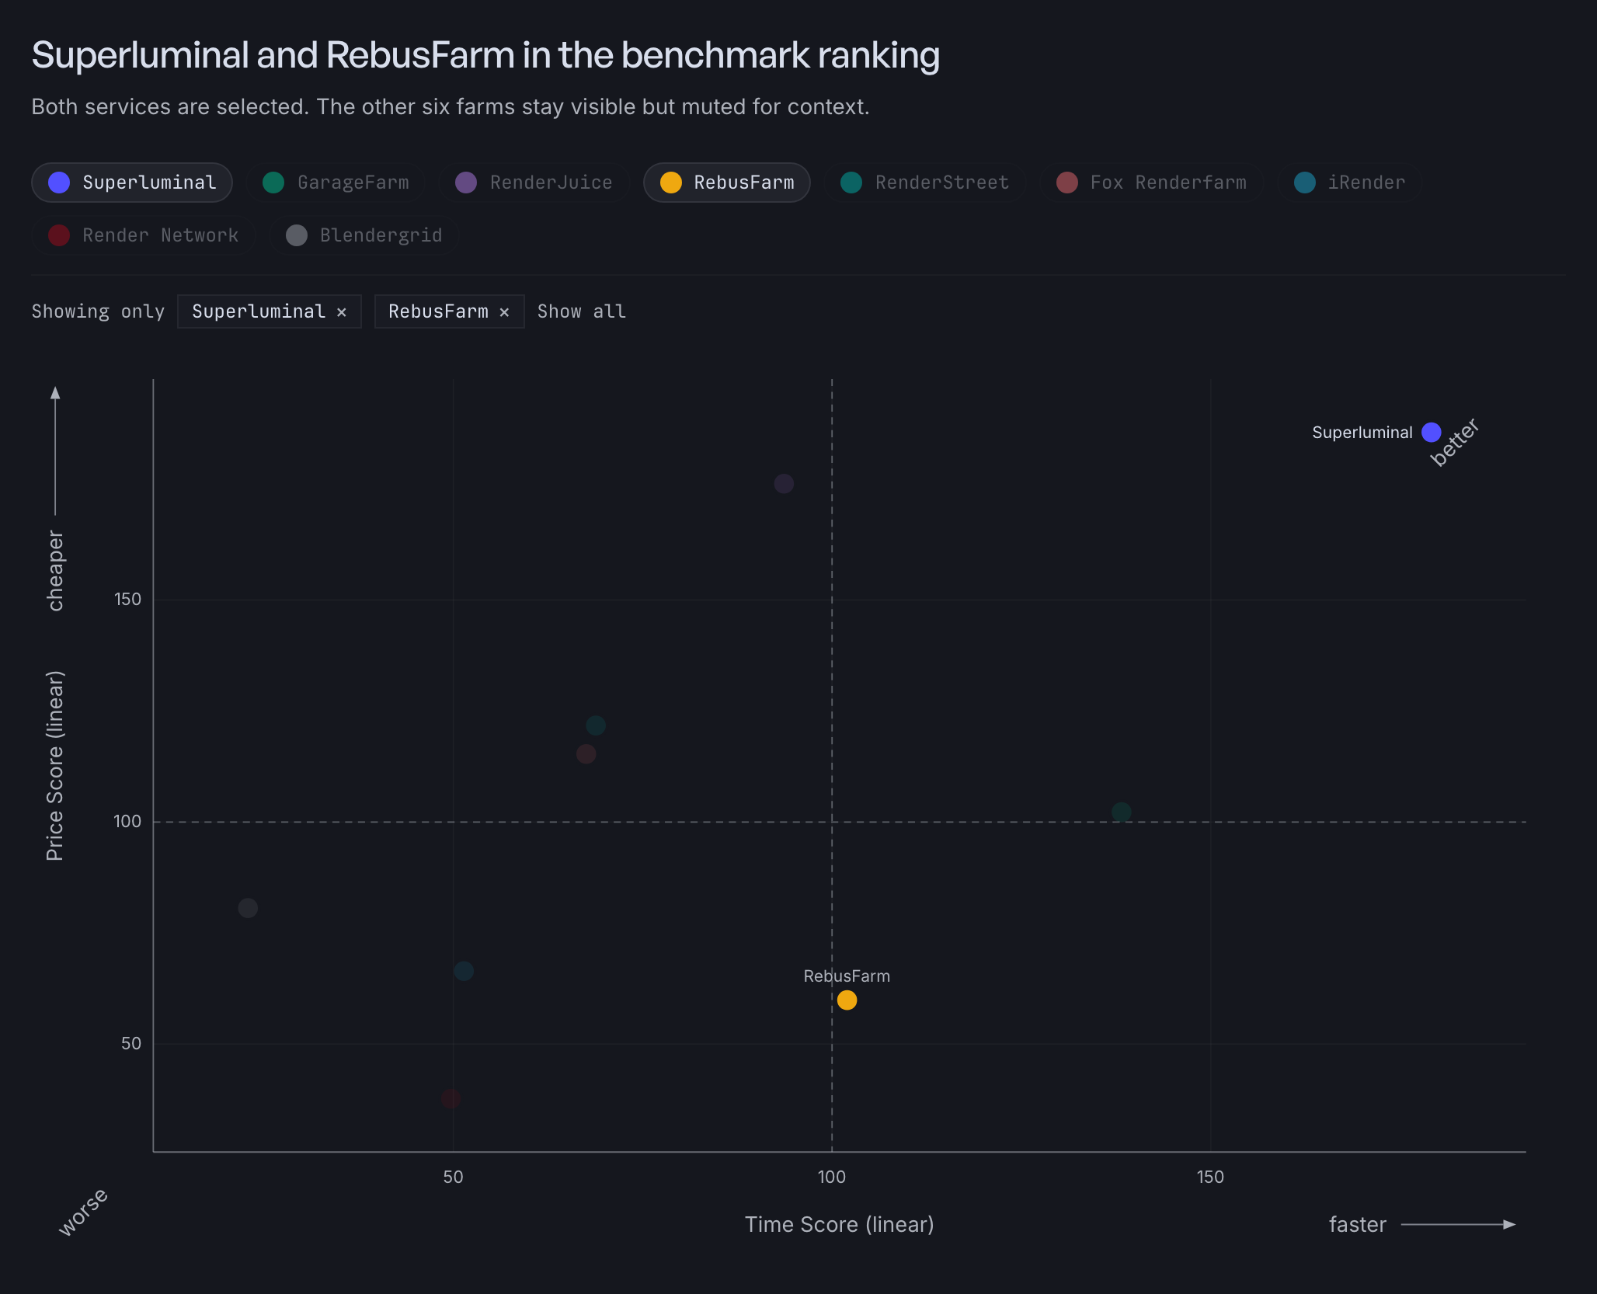1597x1294 pixels.
Task: Click the muted blue iRender data point
Action: pos(464,971)
